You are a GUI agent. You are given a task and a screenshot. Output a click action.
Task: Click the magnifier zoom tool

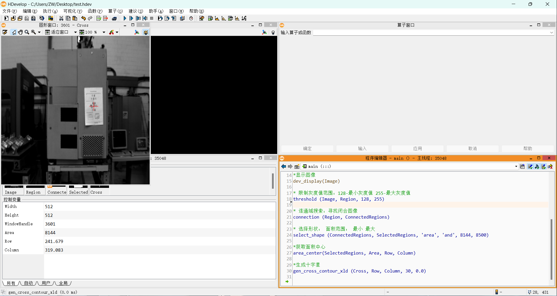(x=27, y=32)
